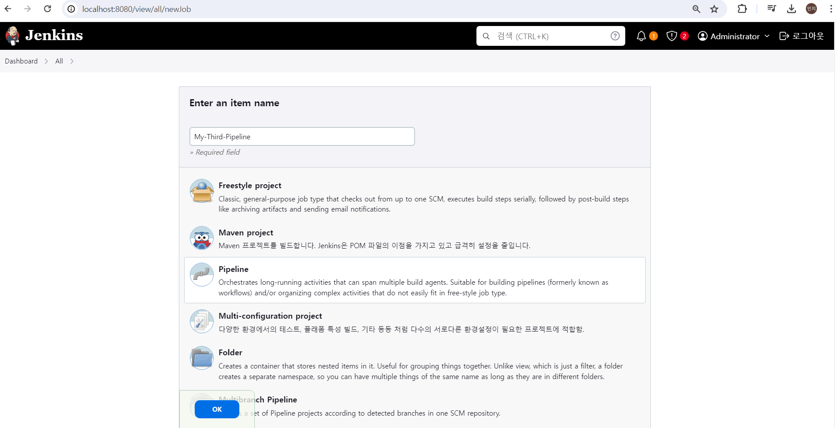Open the browser extensions puzzle icon
Viewport: 835px width, 428px height.
tap(742, 9)
